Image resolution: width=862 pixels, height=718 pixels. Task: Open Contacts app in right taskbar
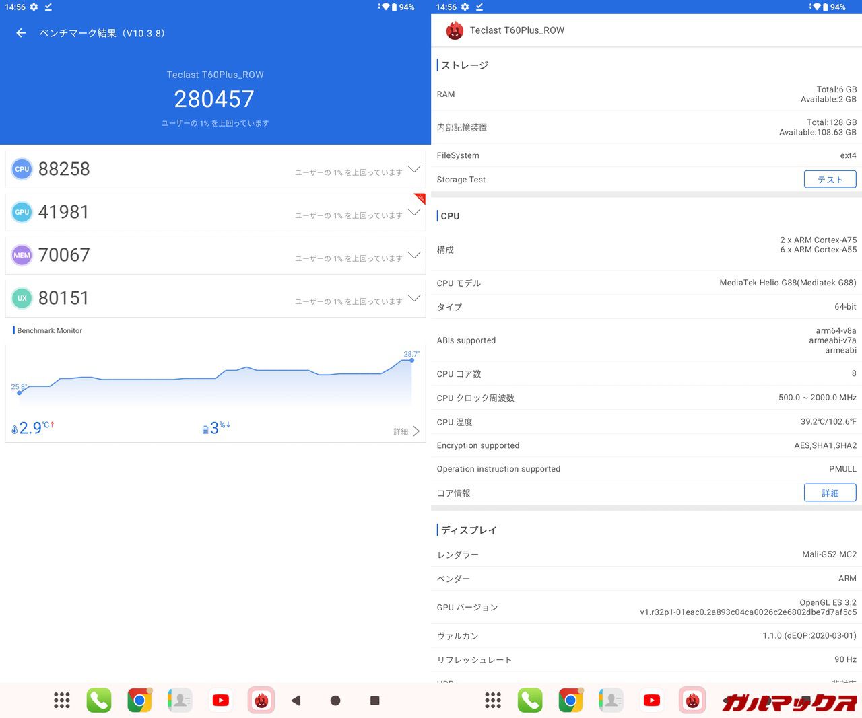click(x=611, y=701)
